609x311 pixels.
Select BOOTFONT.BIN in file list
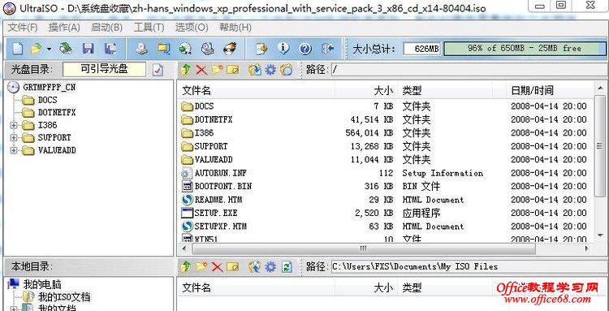click(x=223, y=187)
